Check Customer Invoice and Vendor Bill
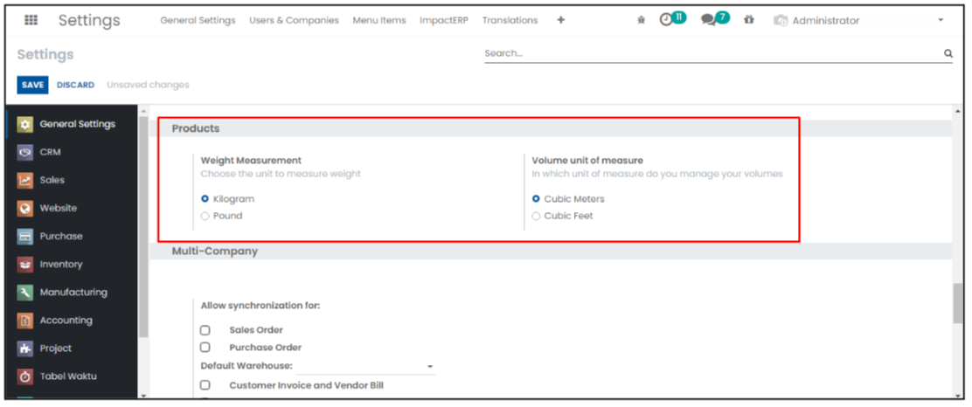Screen dimensions: 972x407 coord(205,385)
